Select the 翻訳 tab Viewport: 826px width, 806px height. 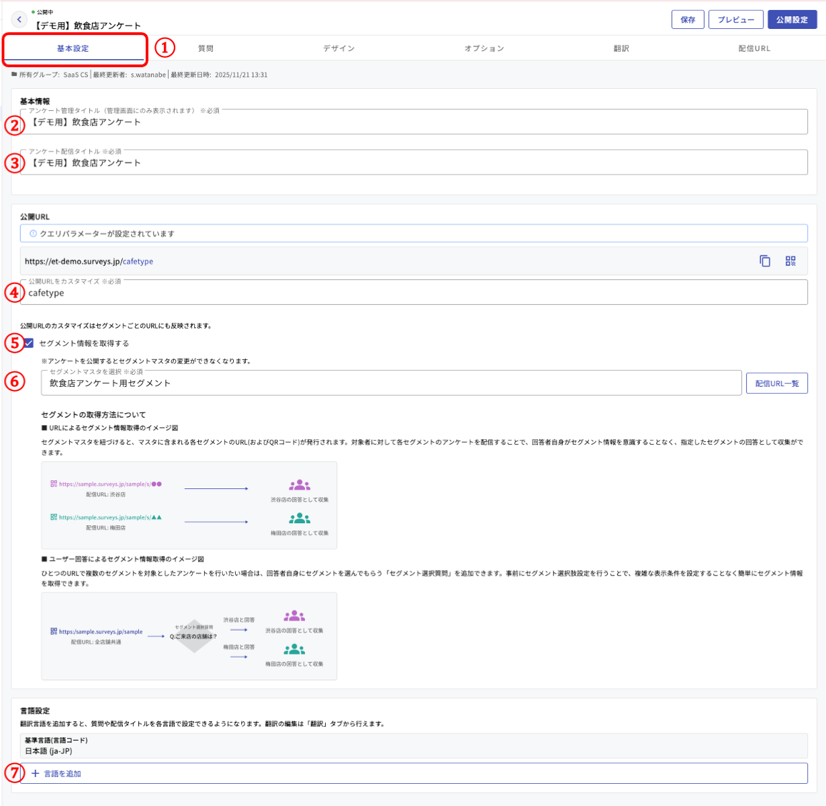(x=621, y=48)
